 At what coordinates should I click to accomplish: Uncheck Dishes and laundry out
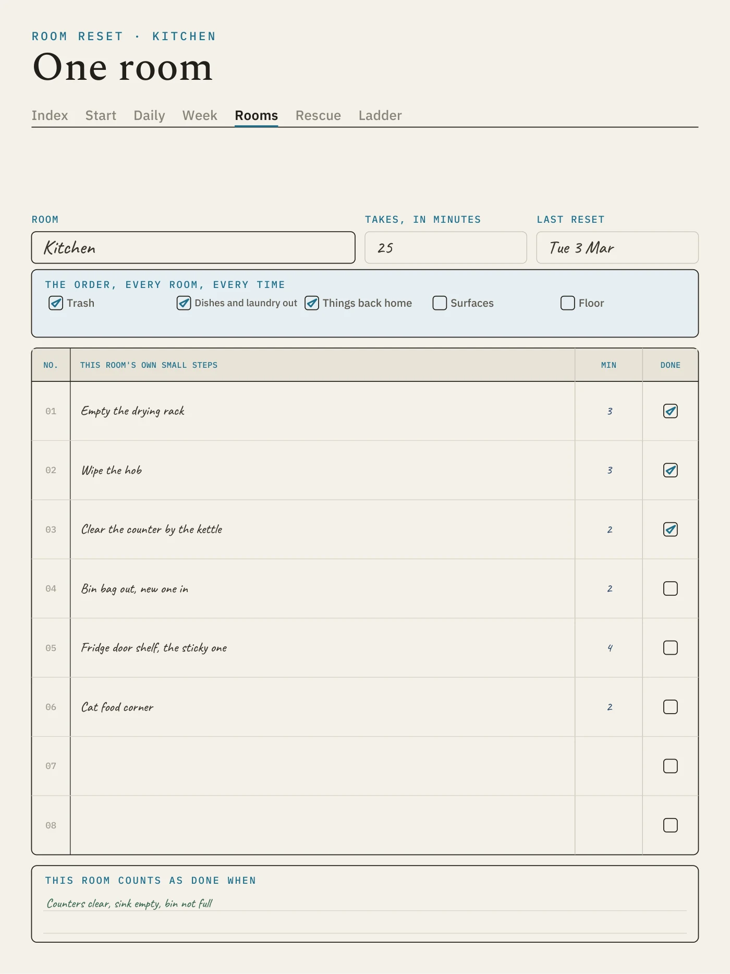(184, 303)
